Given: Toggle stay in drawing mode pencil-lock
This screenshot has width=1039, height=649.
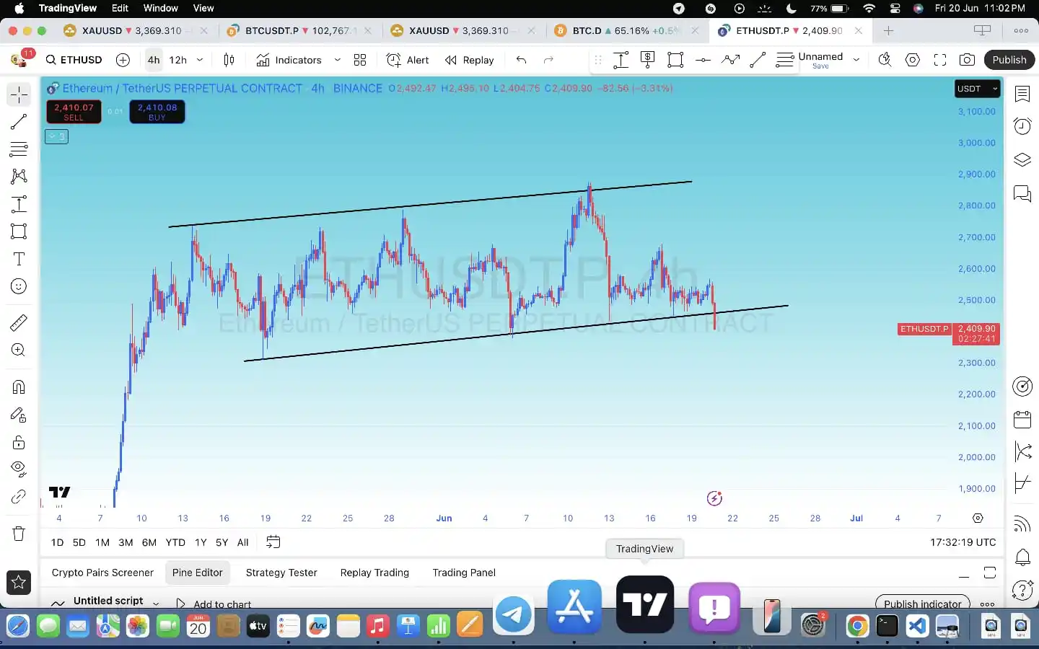Looking at the screenshot, I should point(19,414).
